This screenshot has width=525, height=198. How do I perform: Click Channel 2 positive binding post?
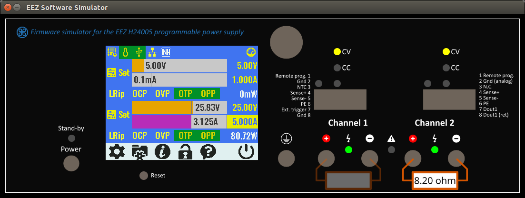413,158
